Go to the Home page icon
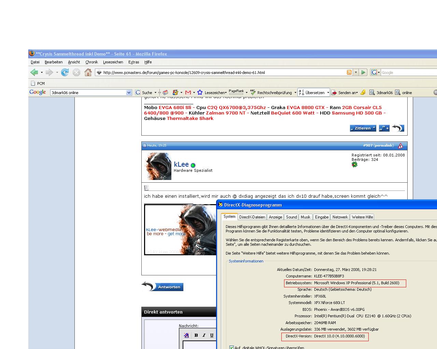Image resolution: width=437 pixels, height=349 pixels. pos(88,72)
